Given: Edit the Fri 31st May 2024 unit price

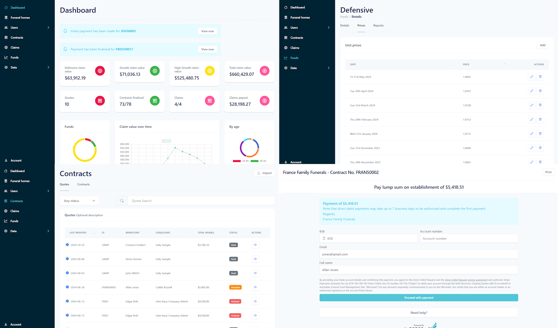Looking at the screenshot, I should 531,77.
